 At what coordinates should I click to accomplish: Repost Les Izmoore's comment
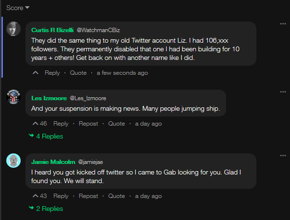(x=88, y=124)
